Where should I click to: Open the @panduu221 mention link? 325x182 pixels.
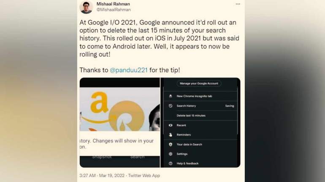(x=128, y=70)
